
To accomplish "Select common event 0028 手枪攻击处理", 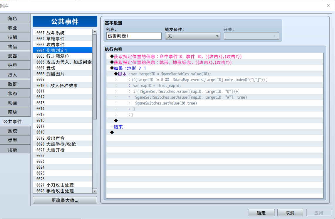I will coord(63,191).
